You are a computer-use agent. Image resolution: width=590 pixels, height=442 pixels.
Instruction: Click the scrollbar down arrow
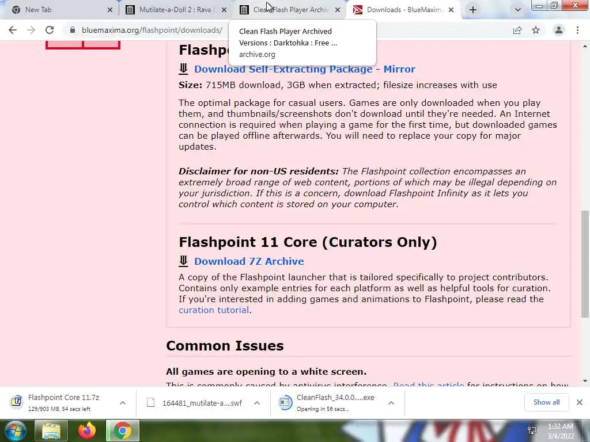click(x=585, y=381)
